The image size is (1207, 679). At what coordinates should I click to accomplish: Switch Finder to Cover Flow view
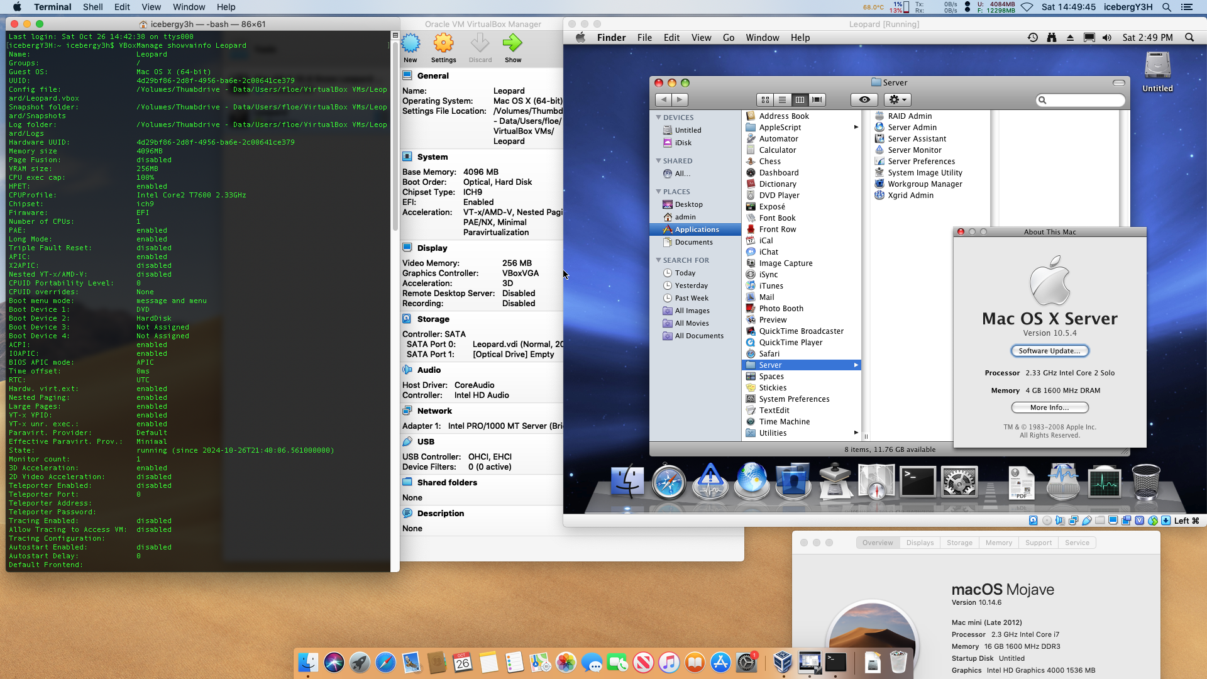coord(817,99)
